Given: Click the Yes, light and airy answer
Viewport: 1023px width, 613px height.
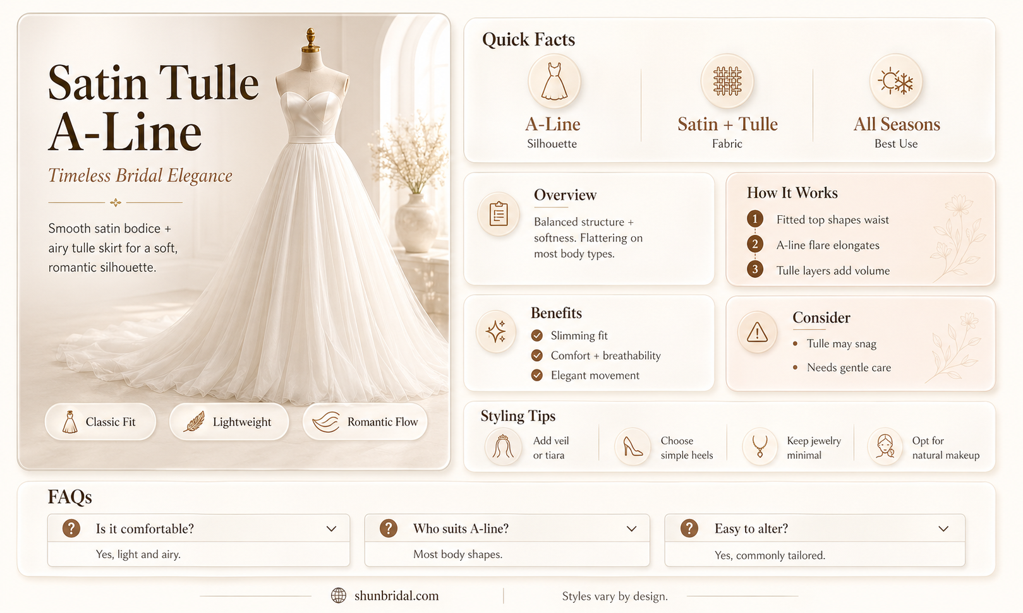Looking at the screenshot, I should 138,554.
